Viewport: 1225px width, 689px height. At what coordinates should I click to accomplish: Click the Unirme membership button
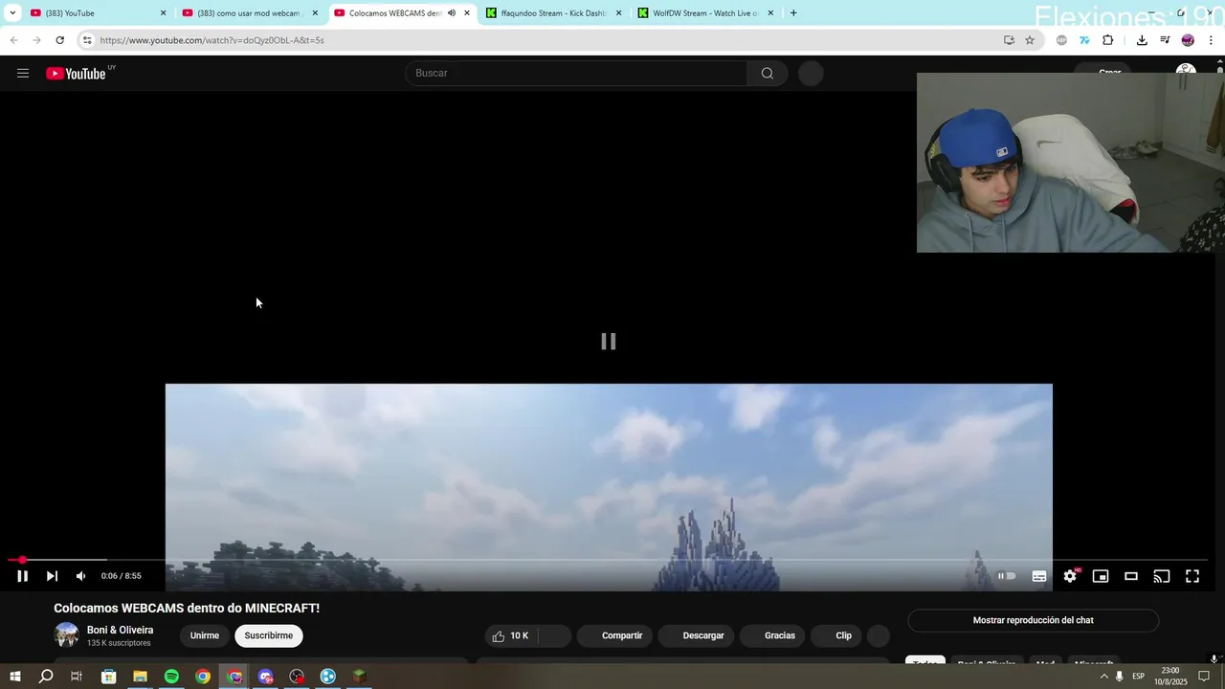coord(205,635)
